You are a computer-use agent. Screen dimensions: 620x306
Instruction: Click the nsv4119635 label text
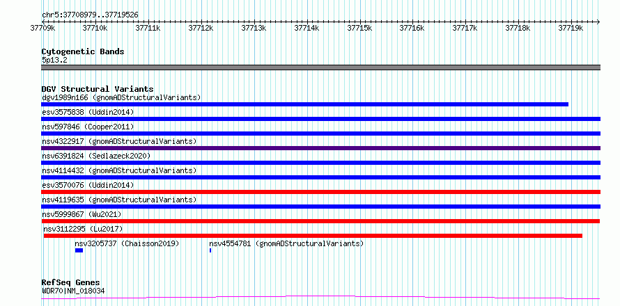pos(119,200)
